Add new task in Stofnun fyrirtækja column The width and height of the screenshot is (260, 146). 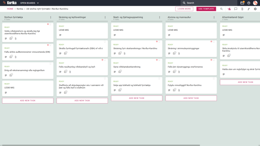tap(28, 101)
